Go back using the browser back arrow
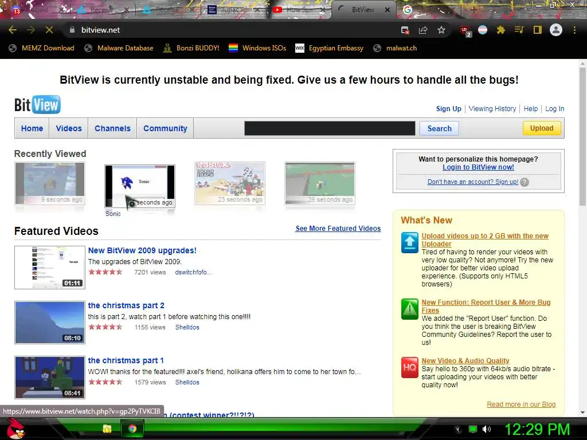Viewport: 587px width, 440px height. click(13, 30)
